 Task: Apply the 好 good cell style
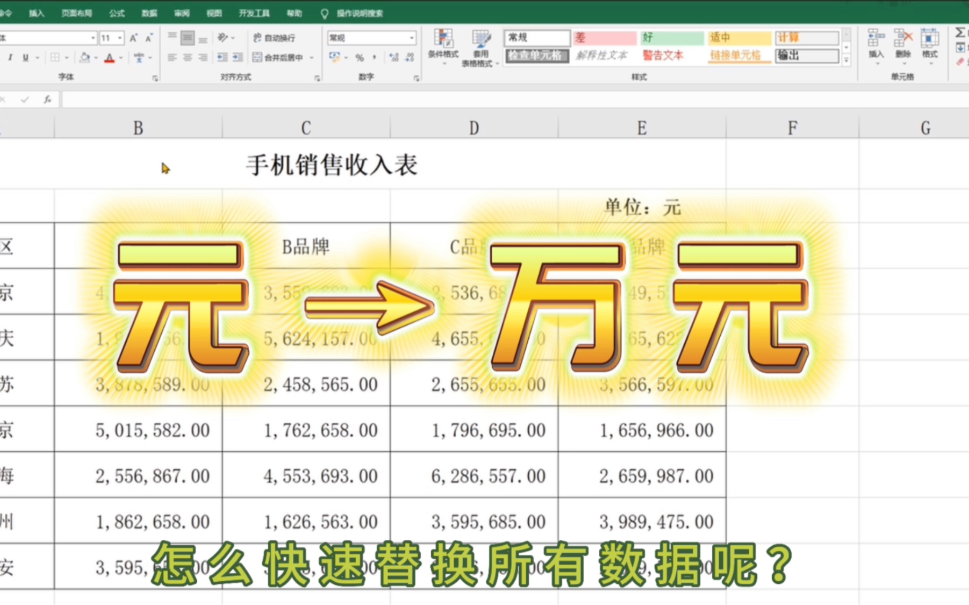(672, 38)
